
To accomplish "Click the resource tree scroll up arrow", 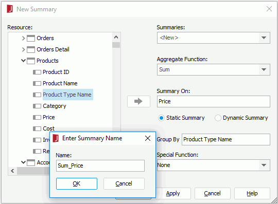I will 116,37.
